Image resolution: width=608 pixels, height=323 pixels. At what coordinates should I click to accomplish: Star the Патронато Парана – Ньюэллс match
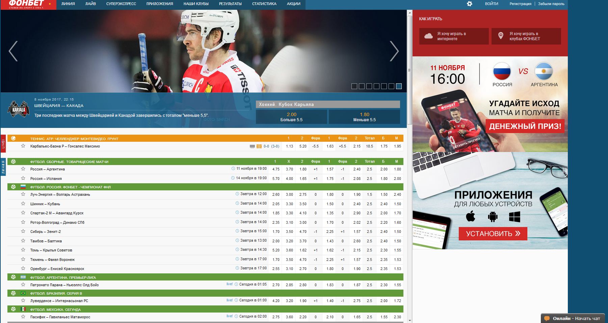[23, 285]
